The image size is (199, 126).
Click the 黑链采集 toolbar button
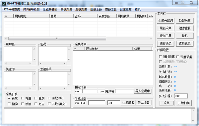[166, 28]
